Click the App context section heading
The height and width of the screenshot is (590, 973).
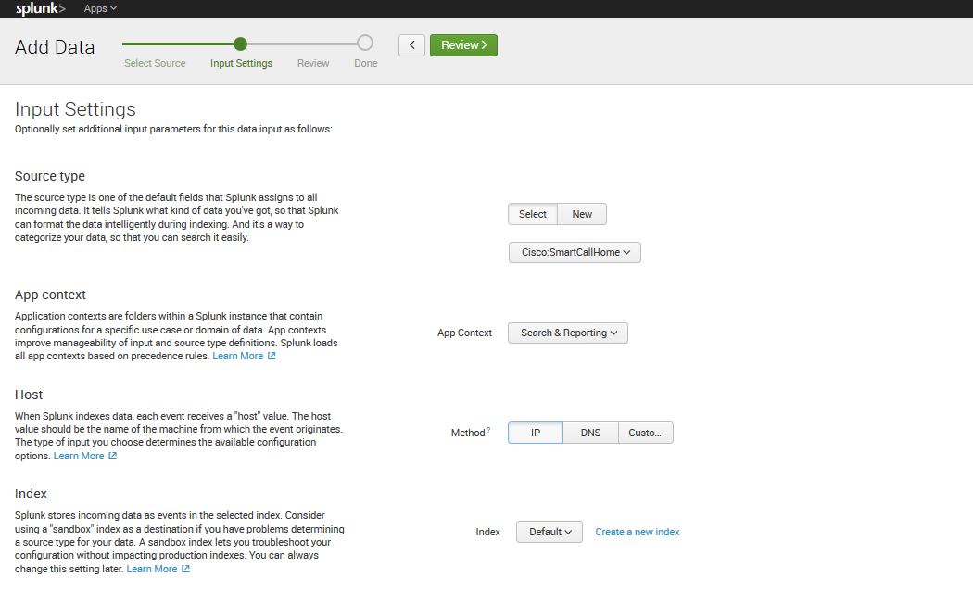50,295
